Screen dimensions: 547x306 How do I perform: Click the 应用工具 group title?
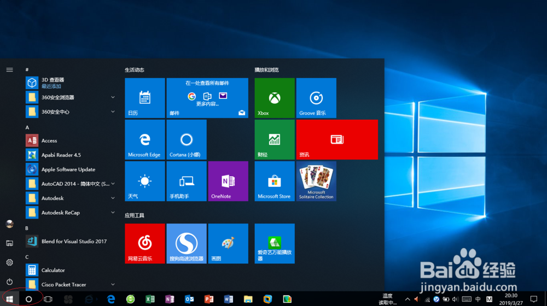click(x=135, y=215)
